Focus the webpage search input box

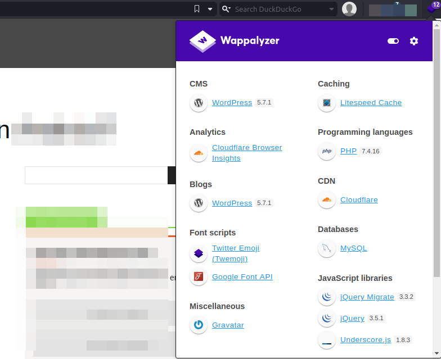pos(96,175)
